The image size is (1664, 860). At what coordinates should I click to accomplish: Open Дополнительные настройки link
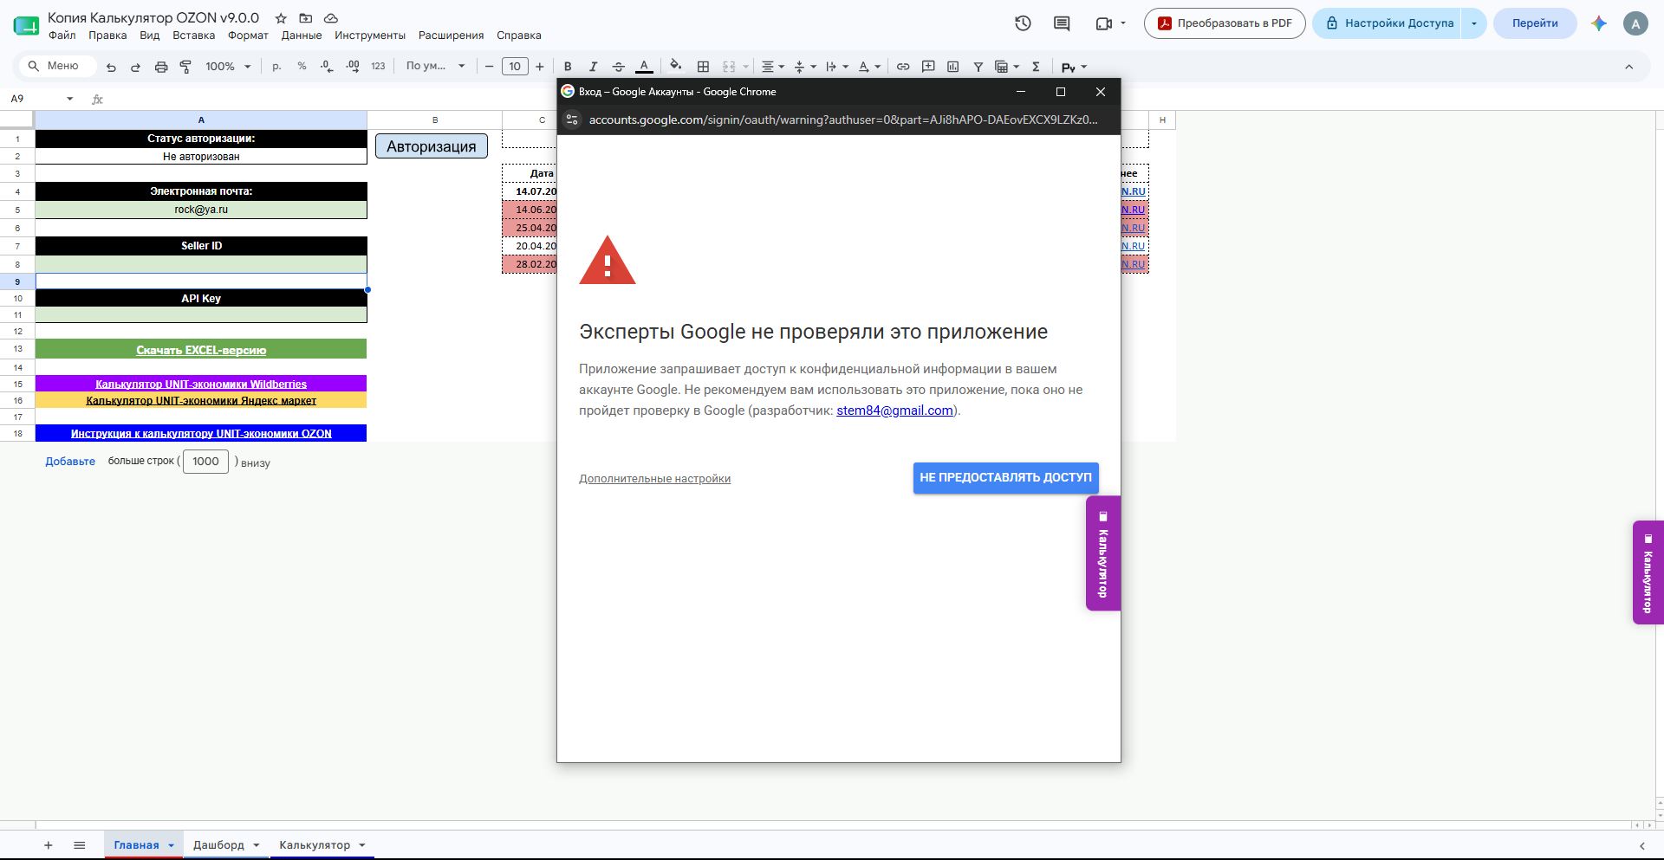(654, 479)
